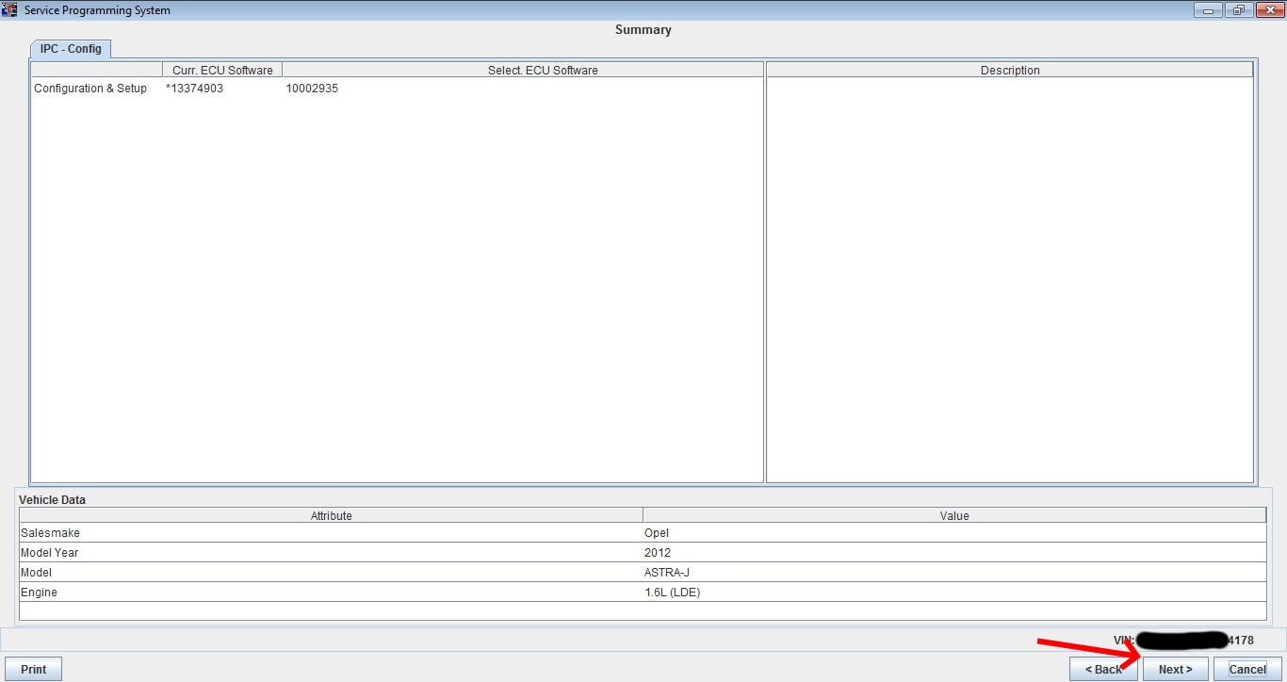The height and width of the screenshot is (682, 1287).
Task: Select the 1.6L (LDE) value cell
Action: 954,593
